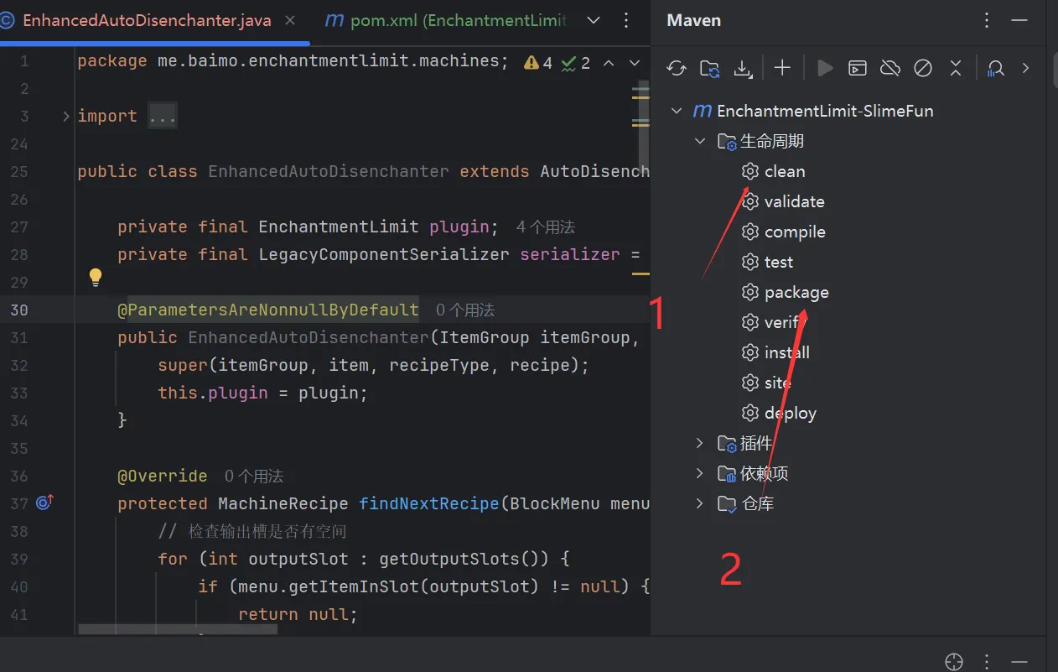Toggle Skip Tests mode in Maven

pyautogui.click(x=923, y=69)
